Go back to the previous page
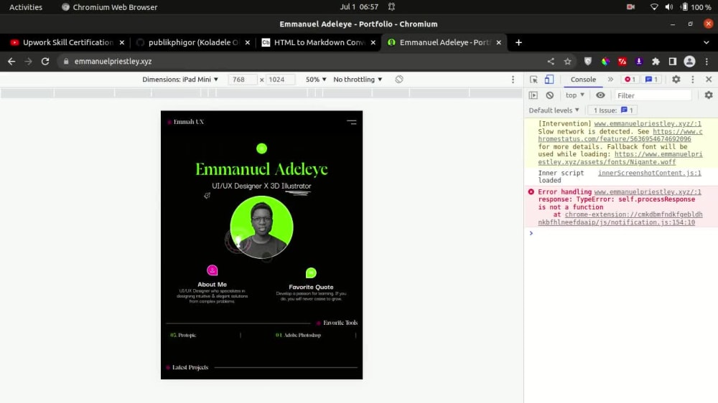 coord(11,61)
